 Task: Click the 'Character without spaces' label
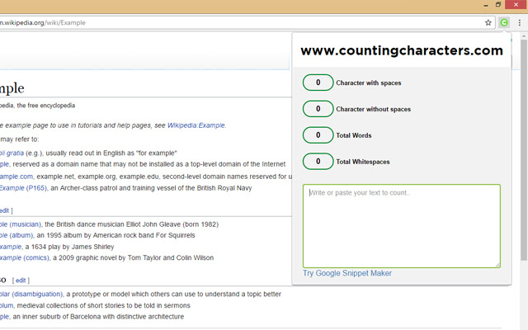(x=373, y=109)
